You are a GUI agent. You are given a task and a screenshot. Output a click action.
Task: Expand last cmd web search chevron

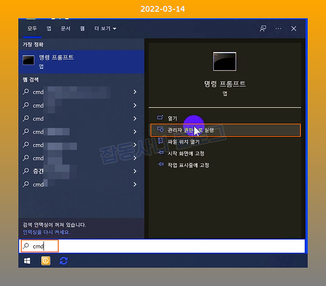tap(135, 184)
